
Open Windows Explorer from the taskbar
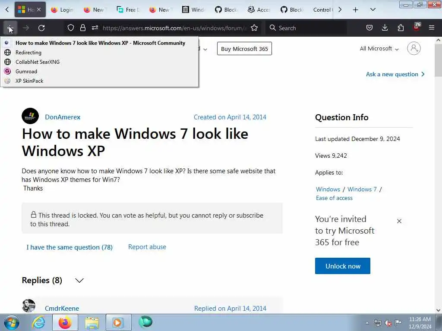click(x=92, y=322)
